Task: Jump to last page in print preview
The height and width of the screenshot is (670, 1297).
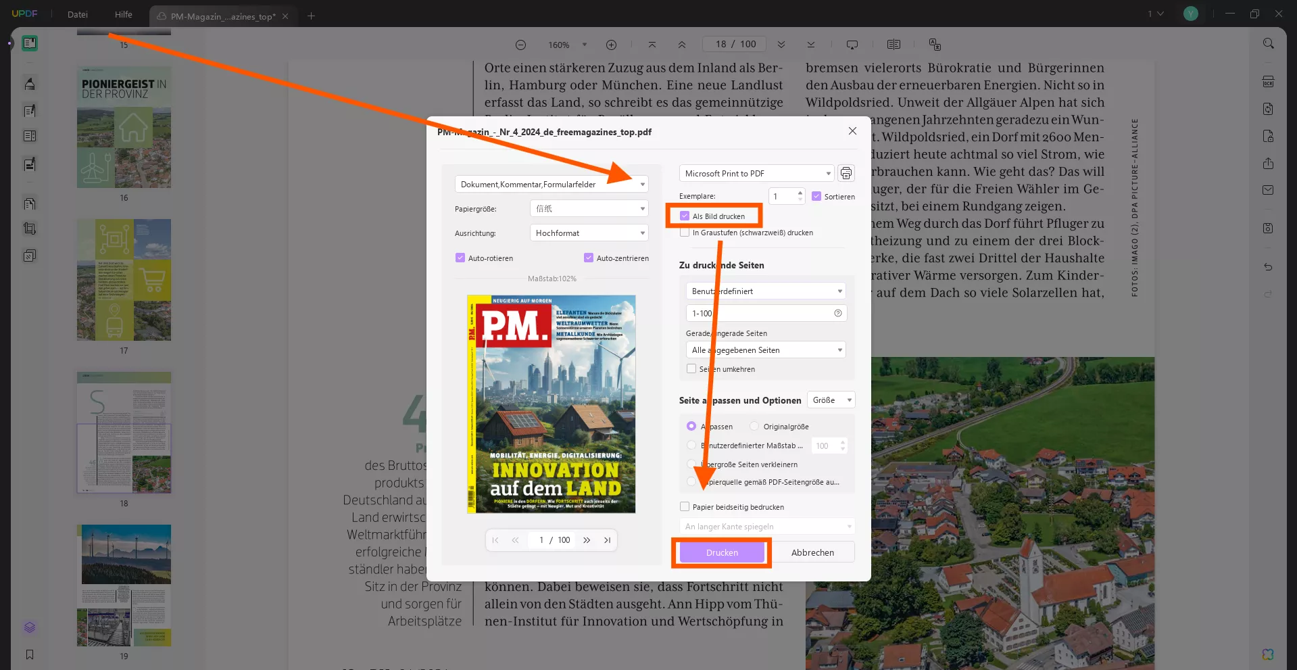Action: (608, 540)
